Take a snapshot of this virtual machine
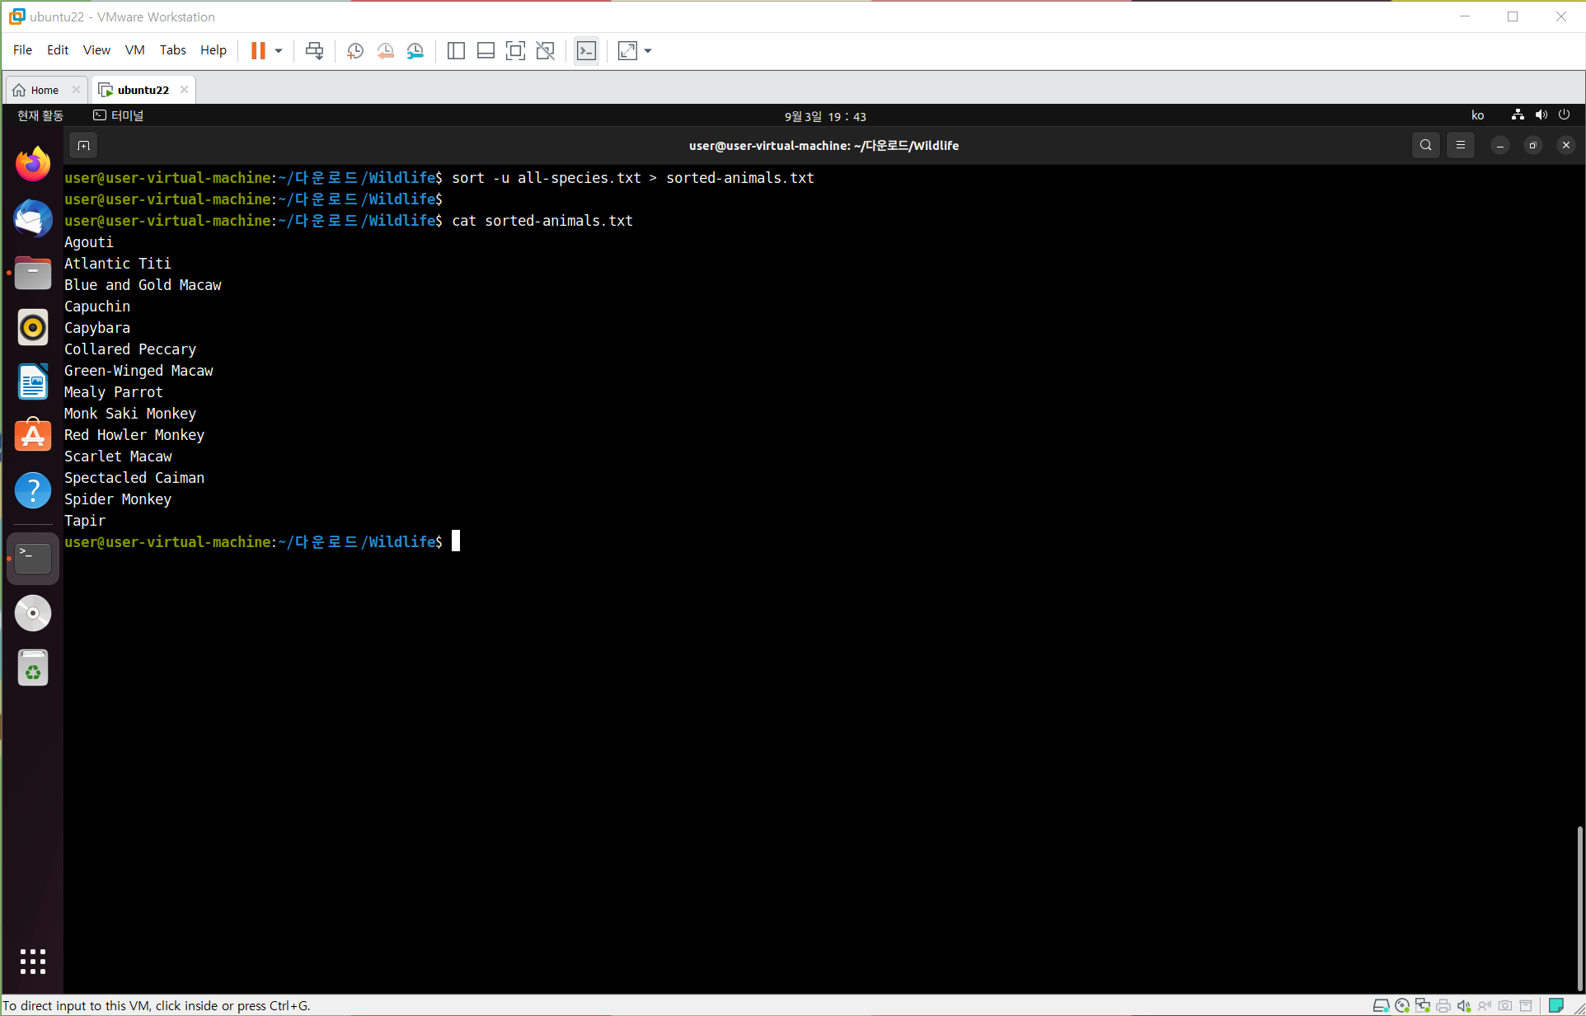 [355, 51]
